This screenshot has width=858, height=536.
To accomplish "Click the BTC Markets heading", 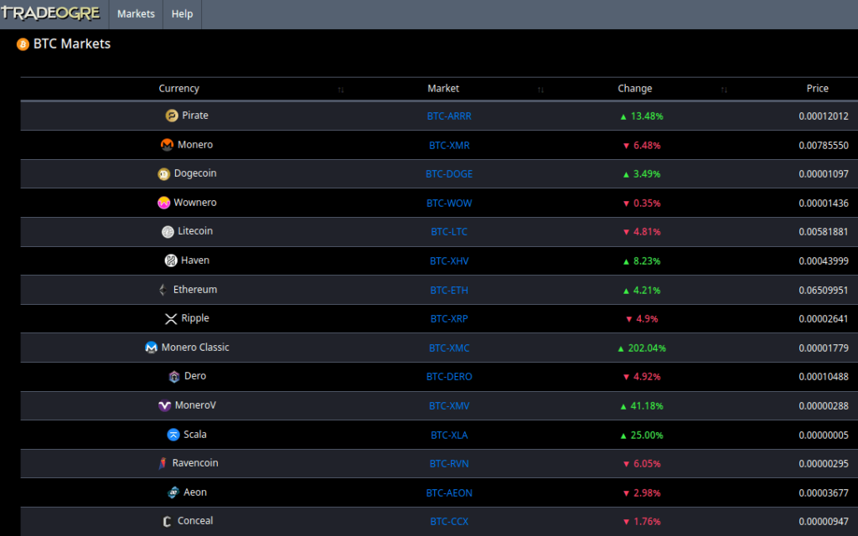I will pos(72,44).
